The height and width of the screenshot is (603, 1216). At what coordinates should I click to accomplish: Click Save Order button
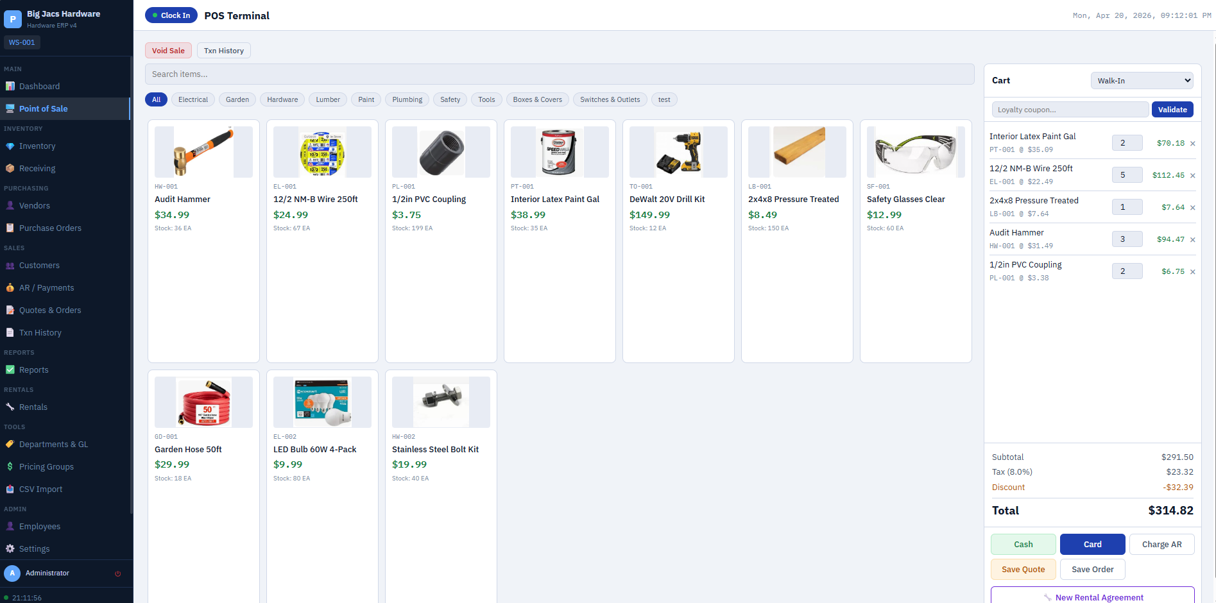point(1093,570)
